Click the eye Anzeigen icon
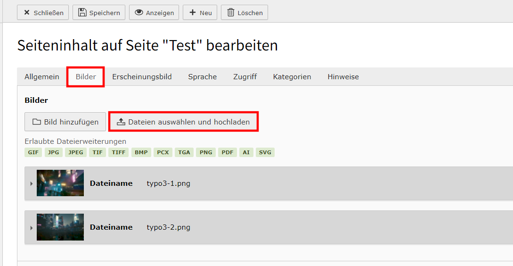This screenshot has height=266, width=513. pyautogui.click(x=139, y=12)
